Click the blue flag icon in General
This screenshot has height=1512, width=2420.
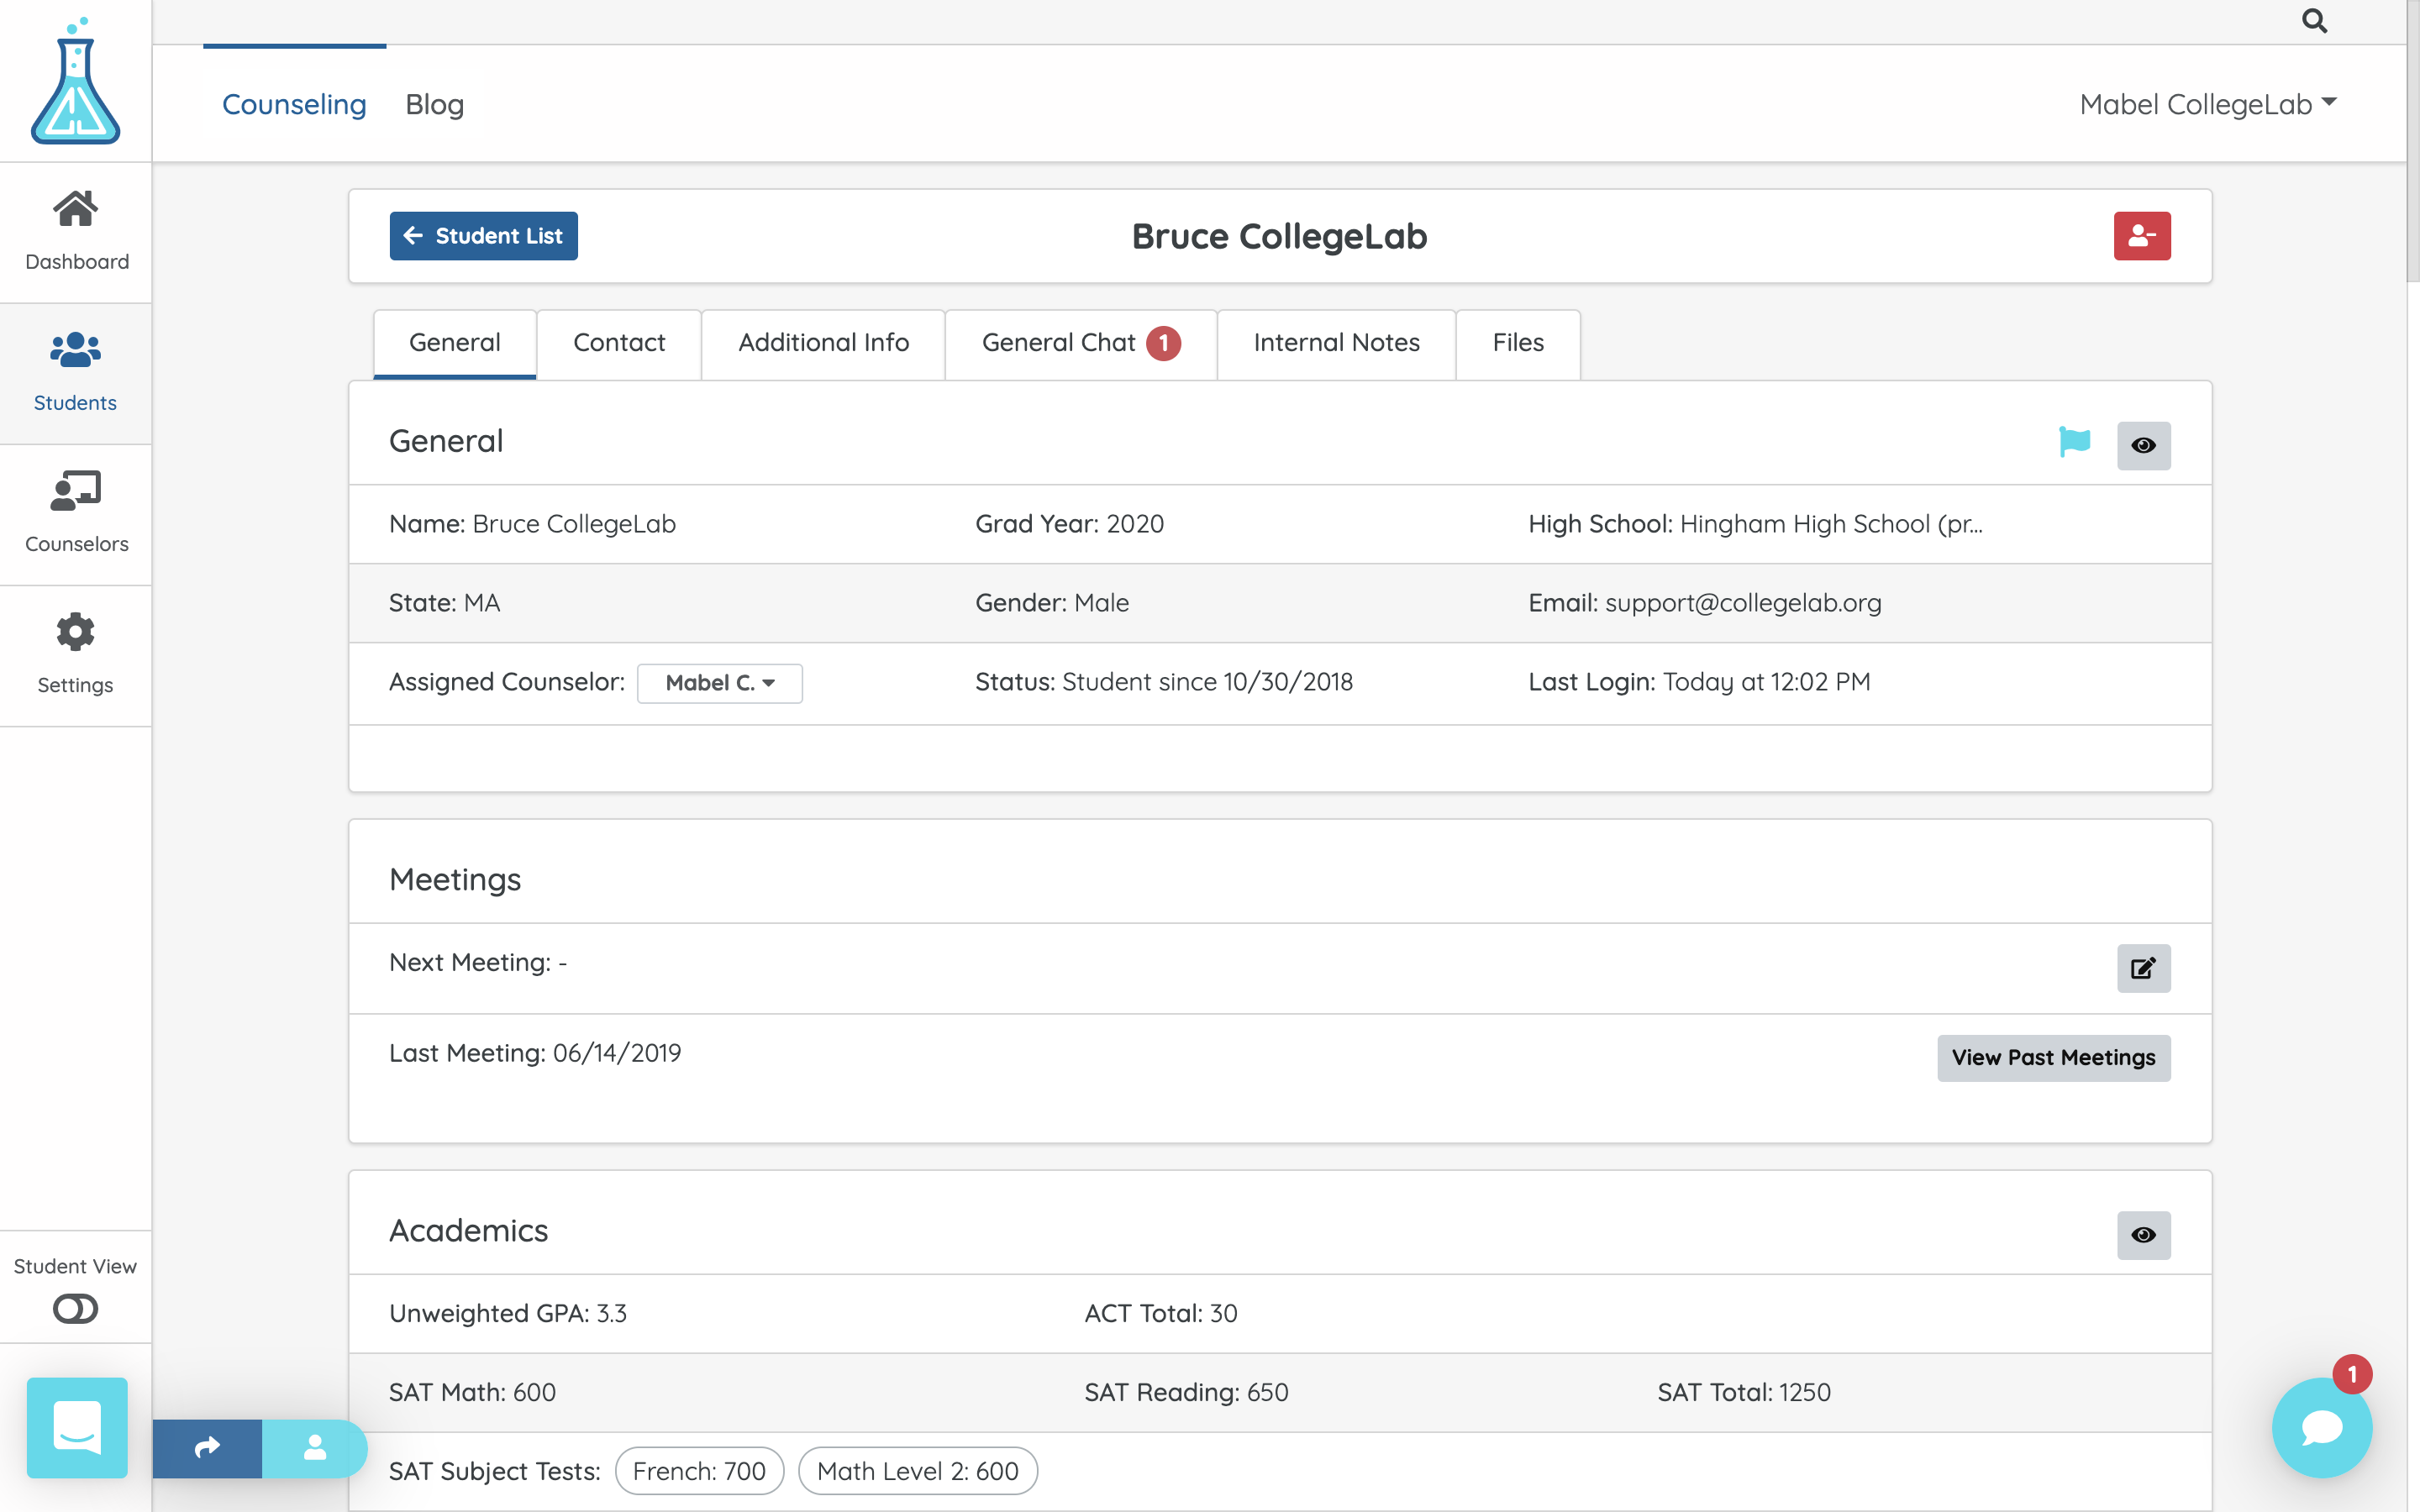click(2075, 441)
